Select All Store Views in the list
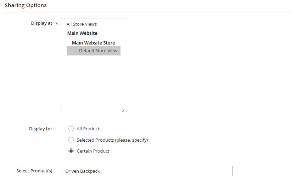This screenshot has height=183, width=292. pyautogui.click(x=82, y=24)
